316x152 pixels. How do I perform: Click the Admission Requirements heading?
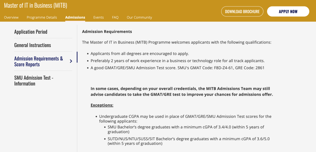(107, 32)
